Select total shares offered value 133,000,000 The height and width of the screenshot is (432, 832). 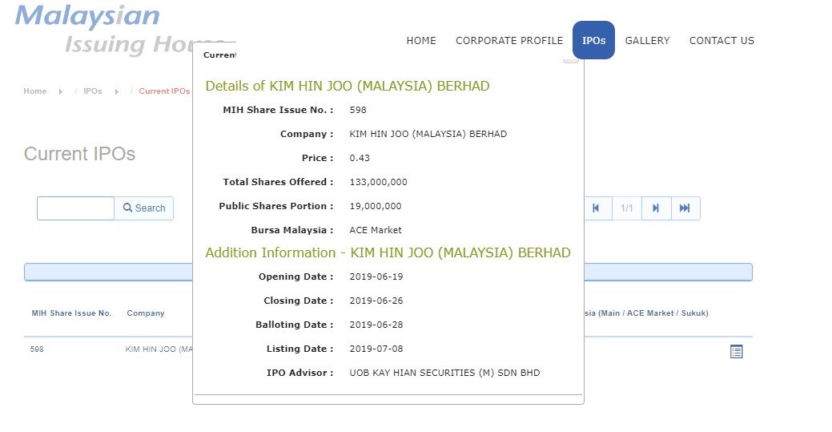click(x=378, y=182)
